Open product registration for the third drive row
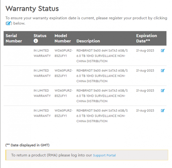 [x=163, y=91]
